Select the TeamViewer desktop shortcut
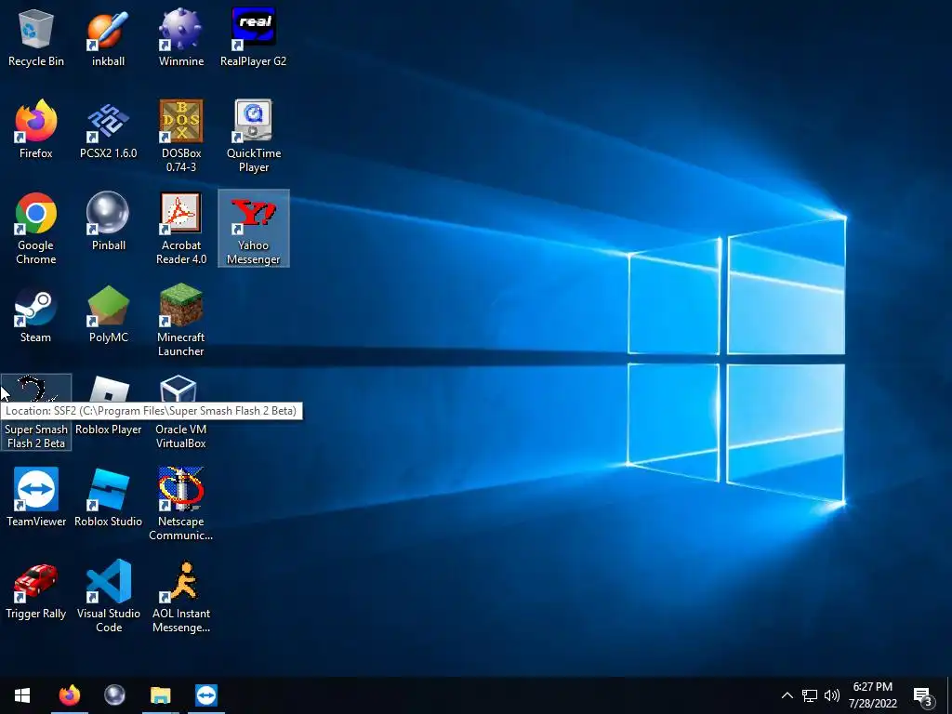Screen dimensions: 952x714 (36, 498)
